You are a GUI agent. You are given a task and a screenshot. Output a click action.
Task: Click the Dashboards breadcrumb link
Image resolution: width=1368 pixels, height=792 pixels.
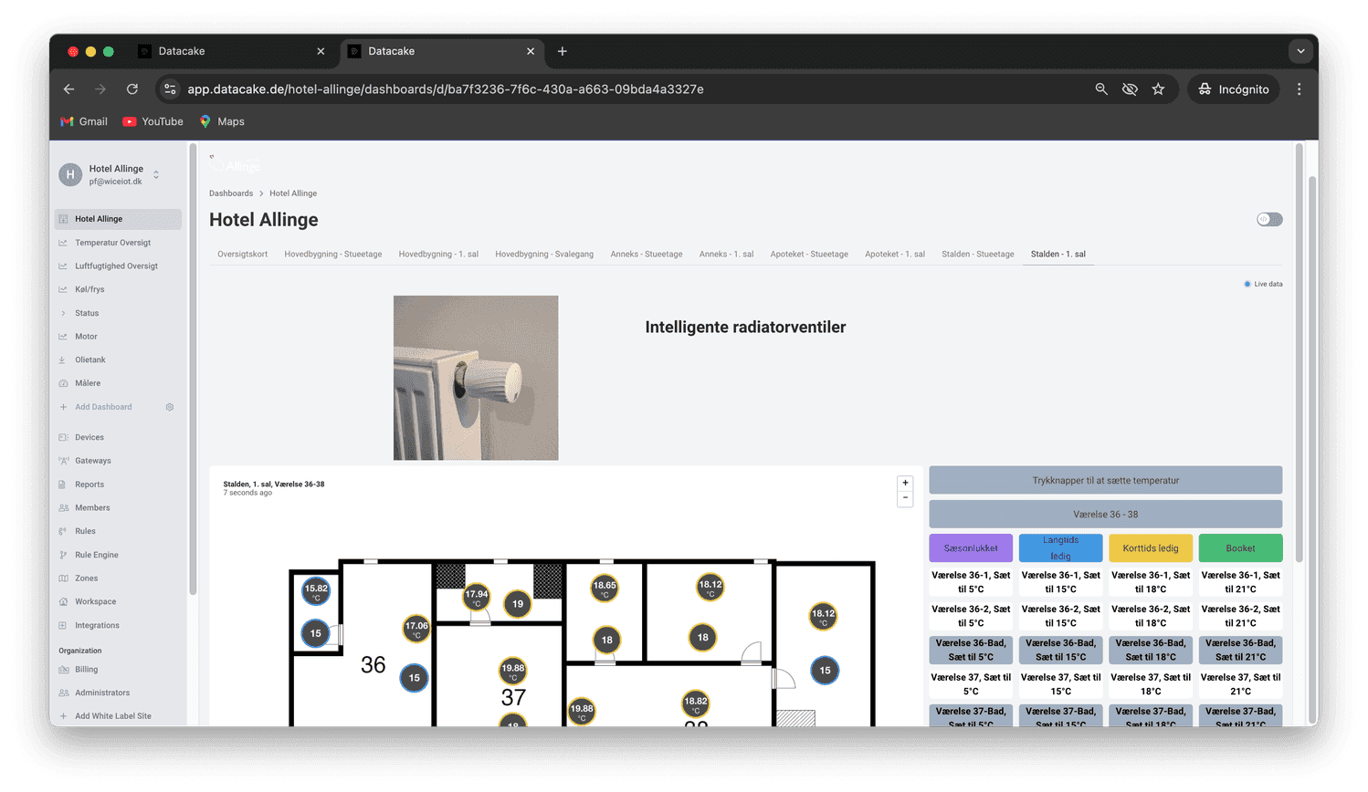[x=231, y=193]
